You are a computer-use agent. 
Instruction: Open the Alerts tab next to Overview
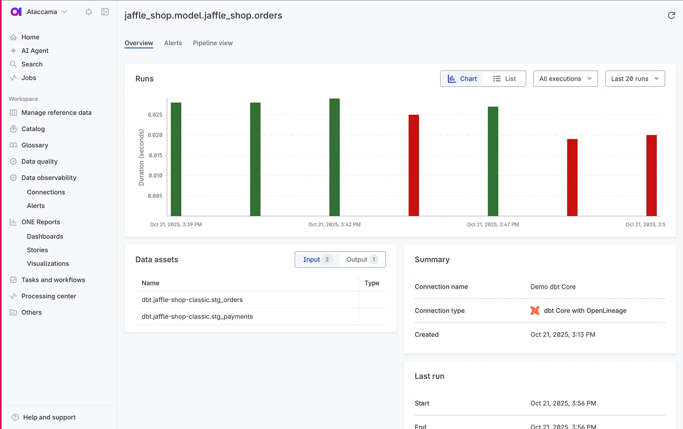click(173, 43)
